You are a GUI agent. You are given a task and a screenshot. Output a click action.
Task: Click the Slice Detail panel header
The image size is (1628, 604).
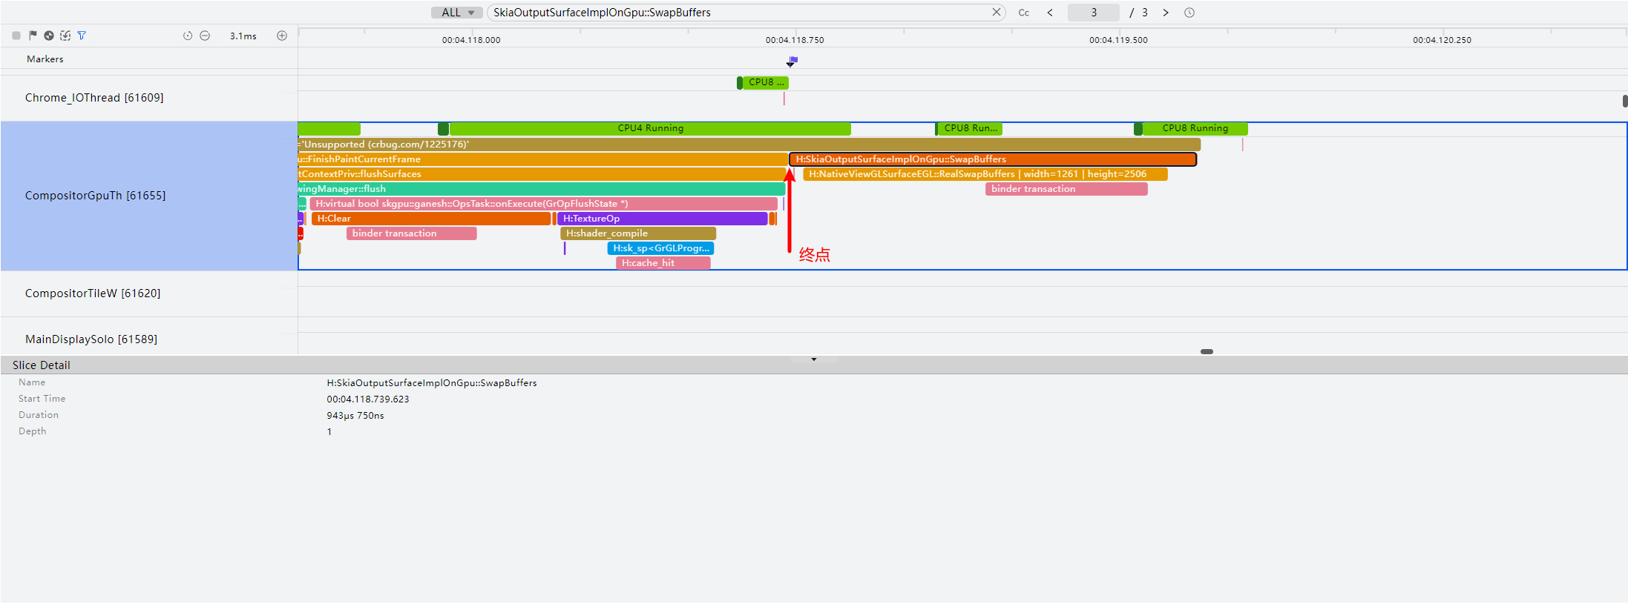(814, 365)
